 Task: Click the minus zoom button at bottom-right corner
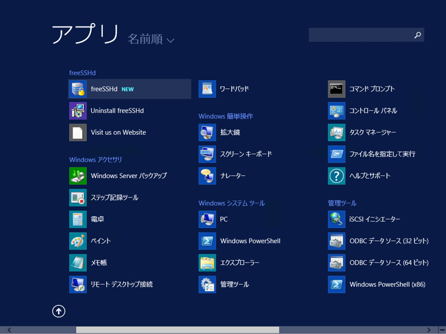pyautogui.click(x=442, y=330)
